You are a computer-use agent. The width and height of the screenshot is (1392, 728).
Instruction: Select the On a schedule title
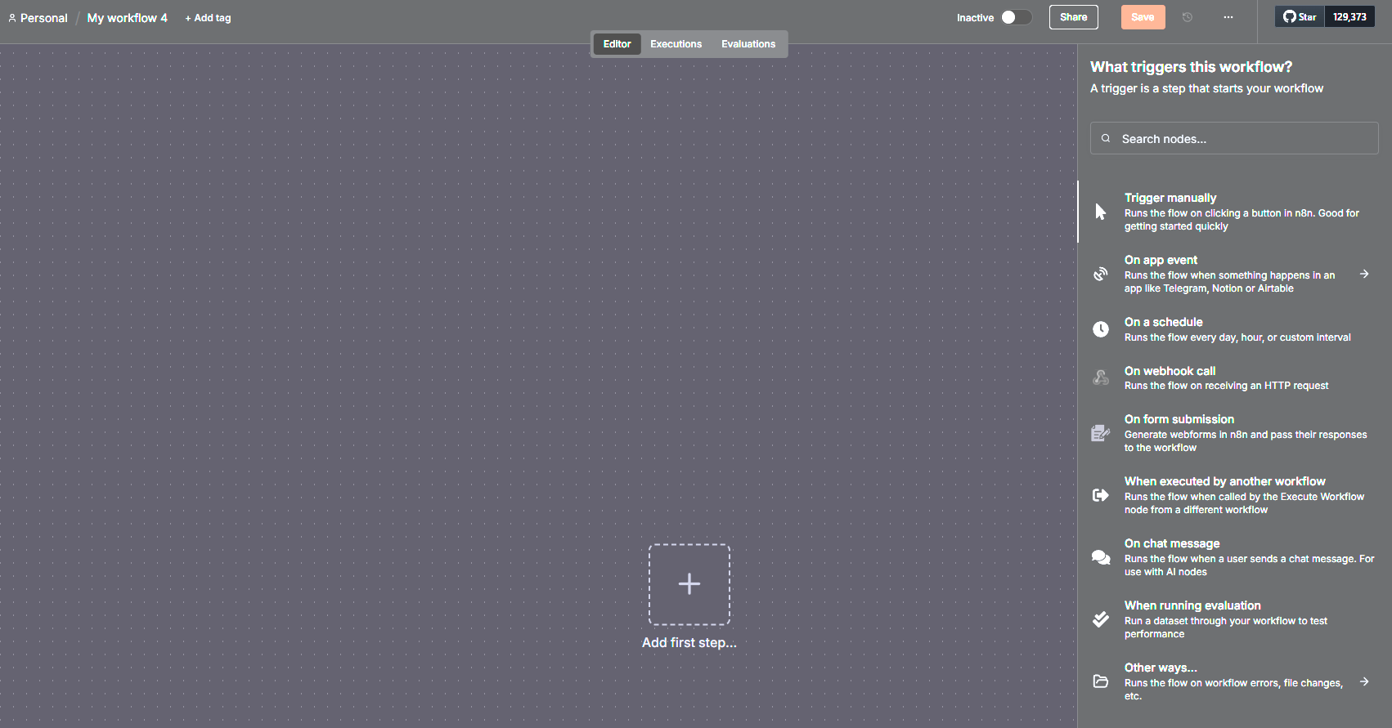tap(1163, 322)
